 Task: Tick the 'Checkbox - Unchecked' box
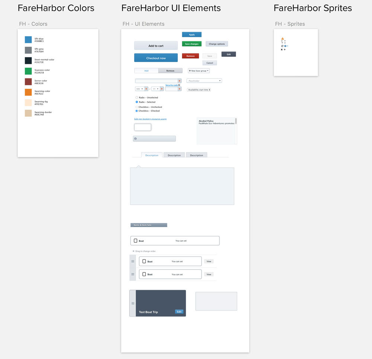pos(137,107)
